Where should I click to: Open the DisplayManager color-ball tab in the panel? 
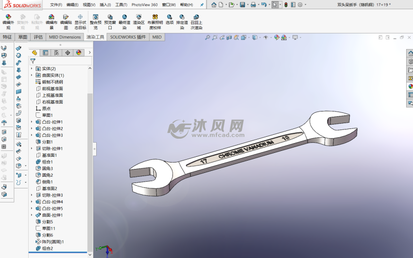tap(78, 53)
